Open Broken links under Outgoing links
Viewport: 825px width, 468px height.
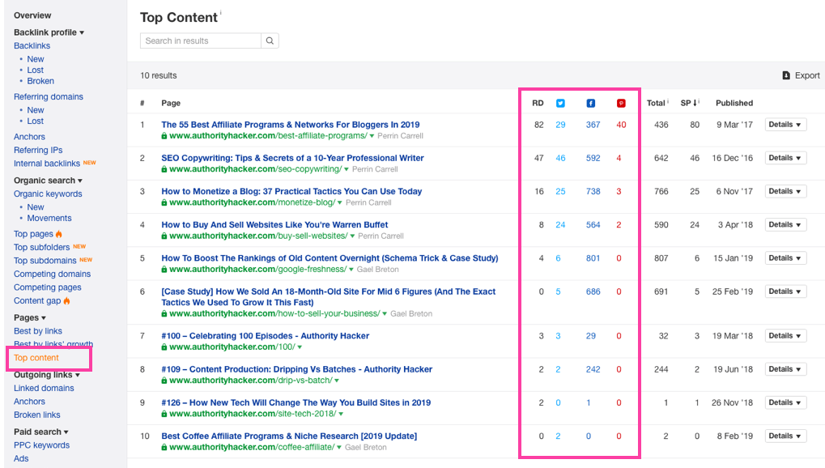36,415
